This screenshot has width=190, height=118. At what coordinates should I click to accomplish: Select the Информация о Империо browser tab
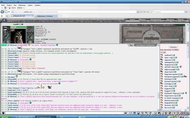click(x=46, y=16)
